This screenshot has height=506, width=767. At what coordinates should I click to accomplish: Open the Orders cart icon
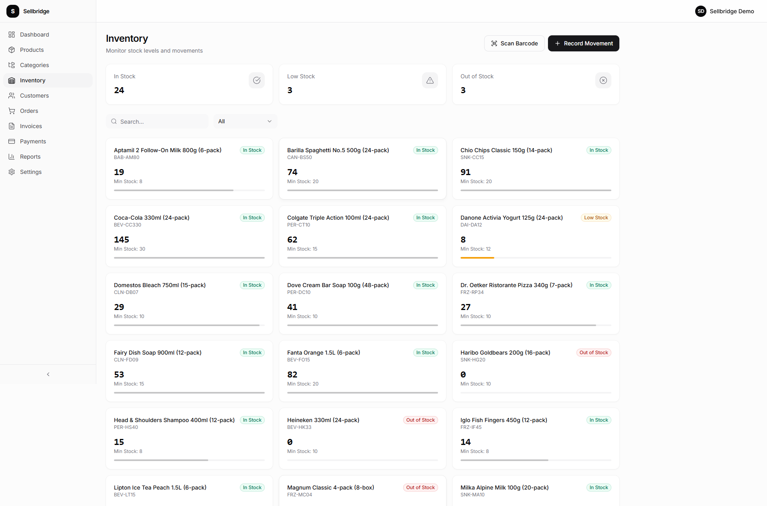click(12, 111)
